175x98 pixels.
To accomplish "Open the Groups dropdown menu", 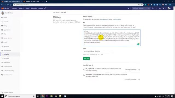I will pos(21,8).
